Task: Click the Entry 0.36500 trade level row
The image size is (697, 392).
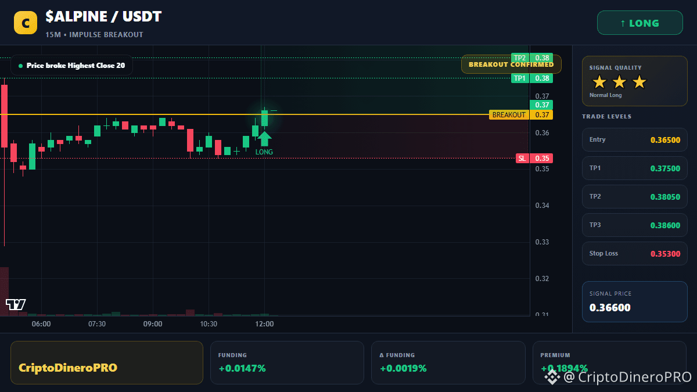Action: tap(634, 139)
